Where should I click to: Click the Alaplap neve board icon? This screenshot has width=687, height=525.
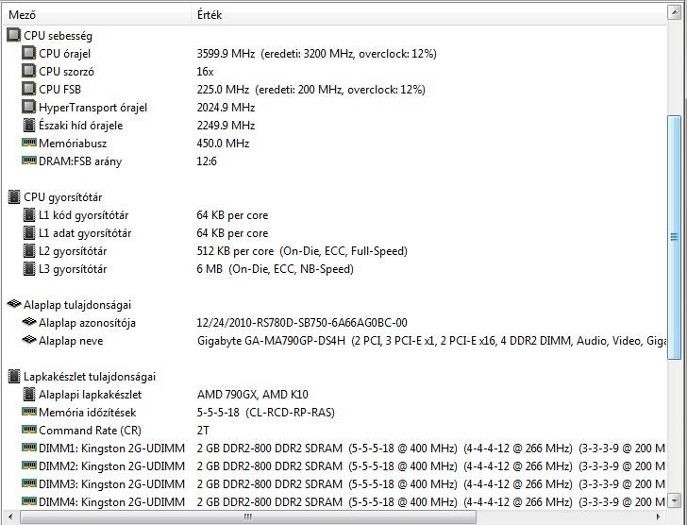tap(29, 340)
